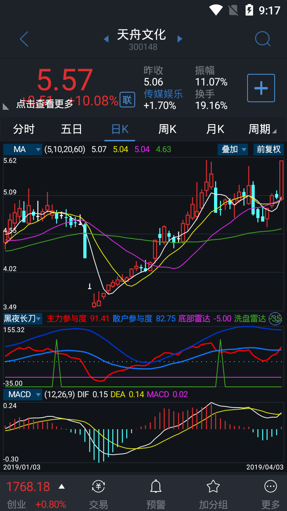Tap yellow MA10 value 5.04

pyautogui.click(x=121, y=149)
